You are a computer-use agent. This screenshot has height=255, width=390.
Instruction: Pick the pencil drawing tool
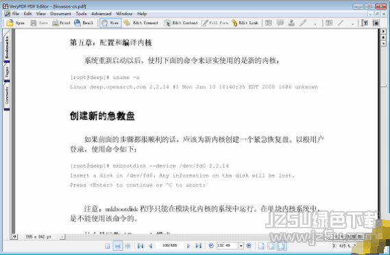pyautogui.click(x=303, y=23)
